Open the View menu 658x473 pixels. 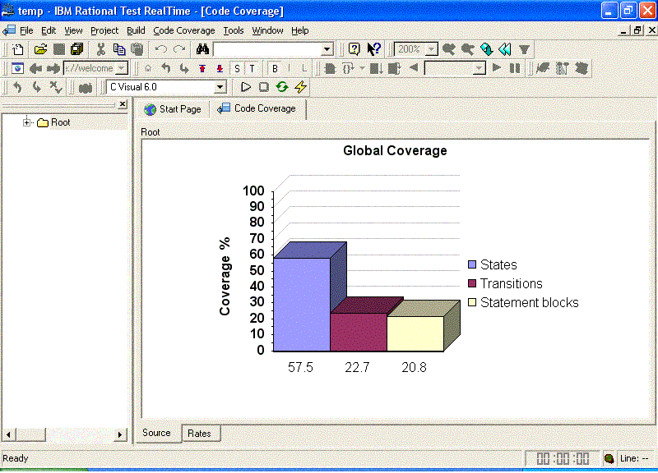click(73, 30)
